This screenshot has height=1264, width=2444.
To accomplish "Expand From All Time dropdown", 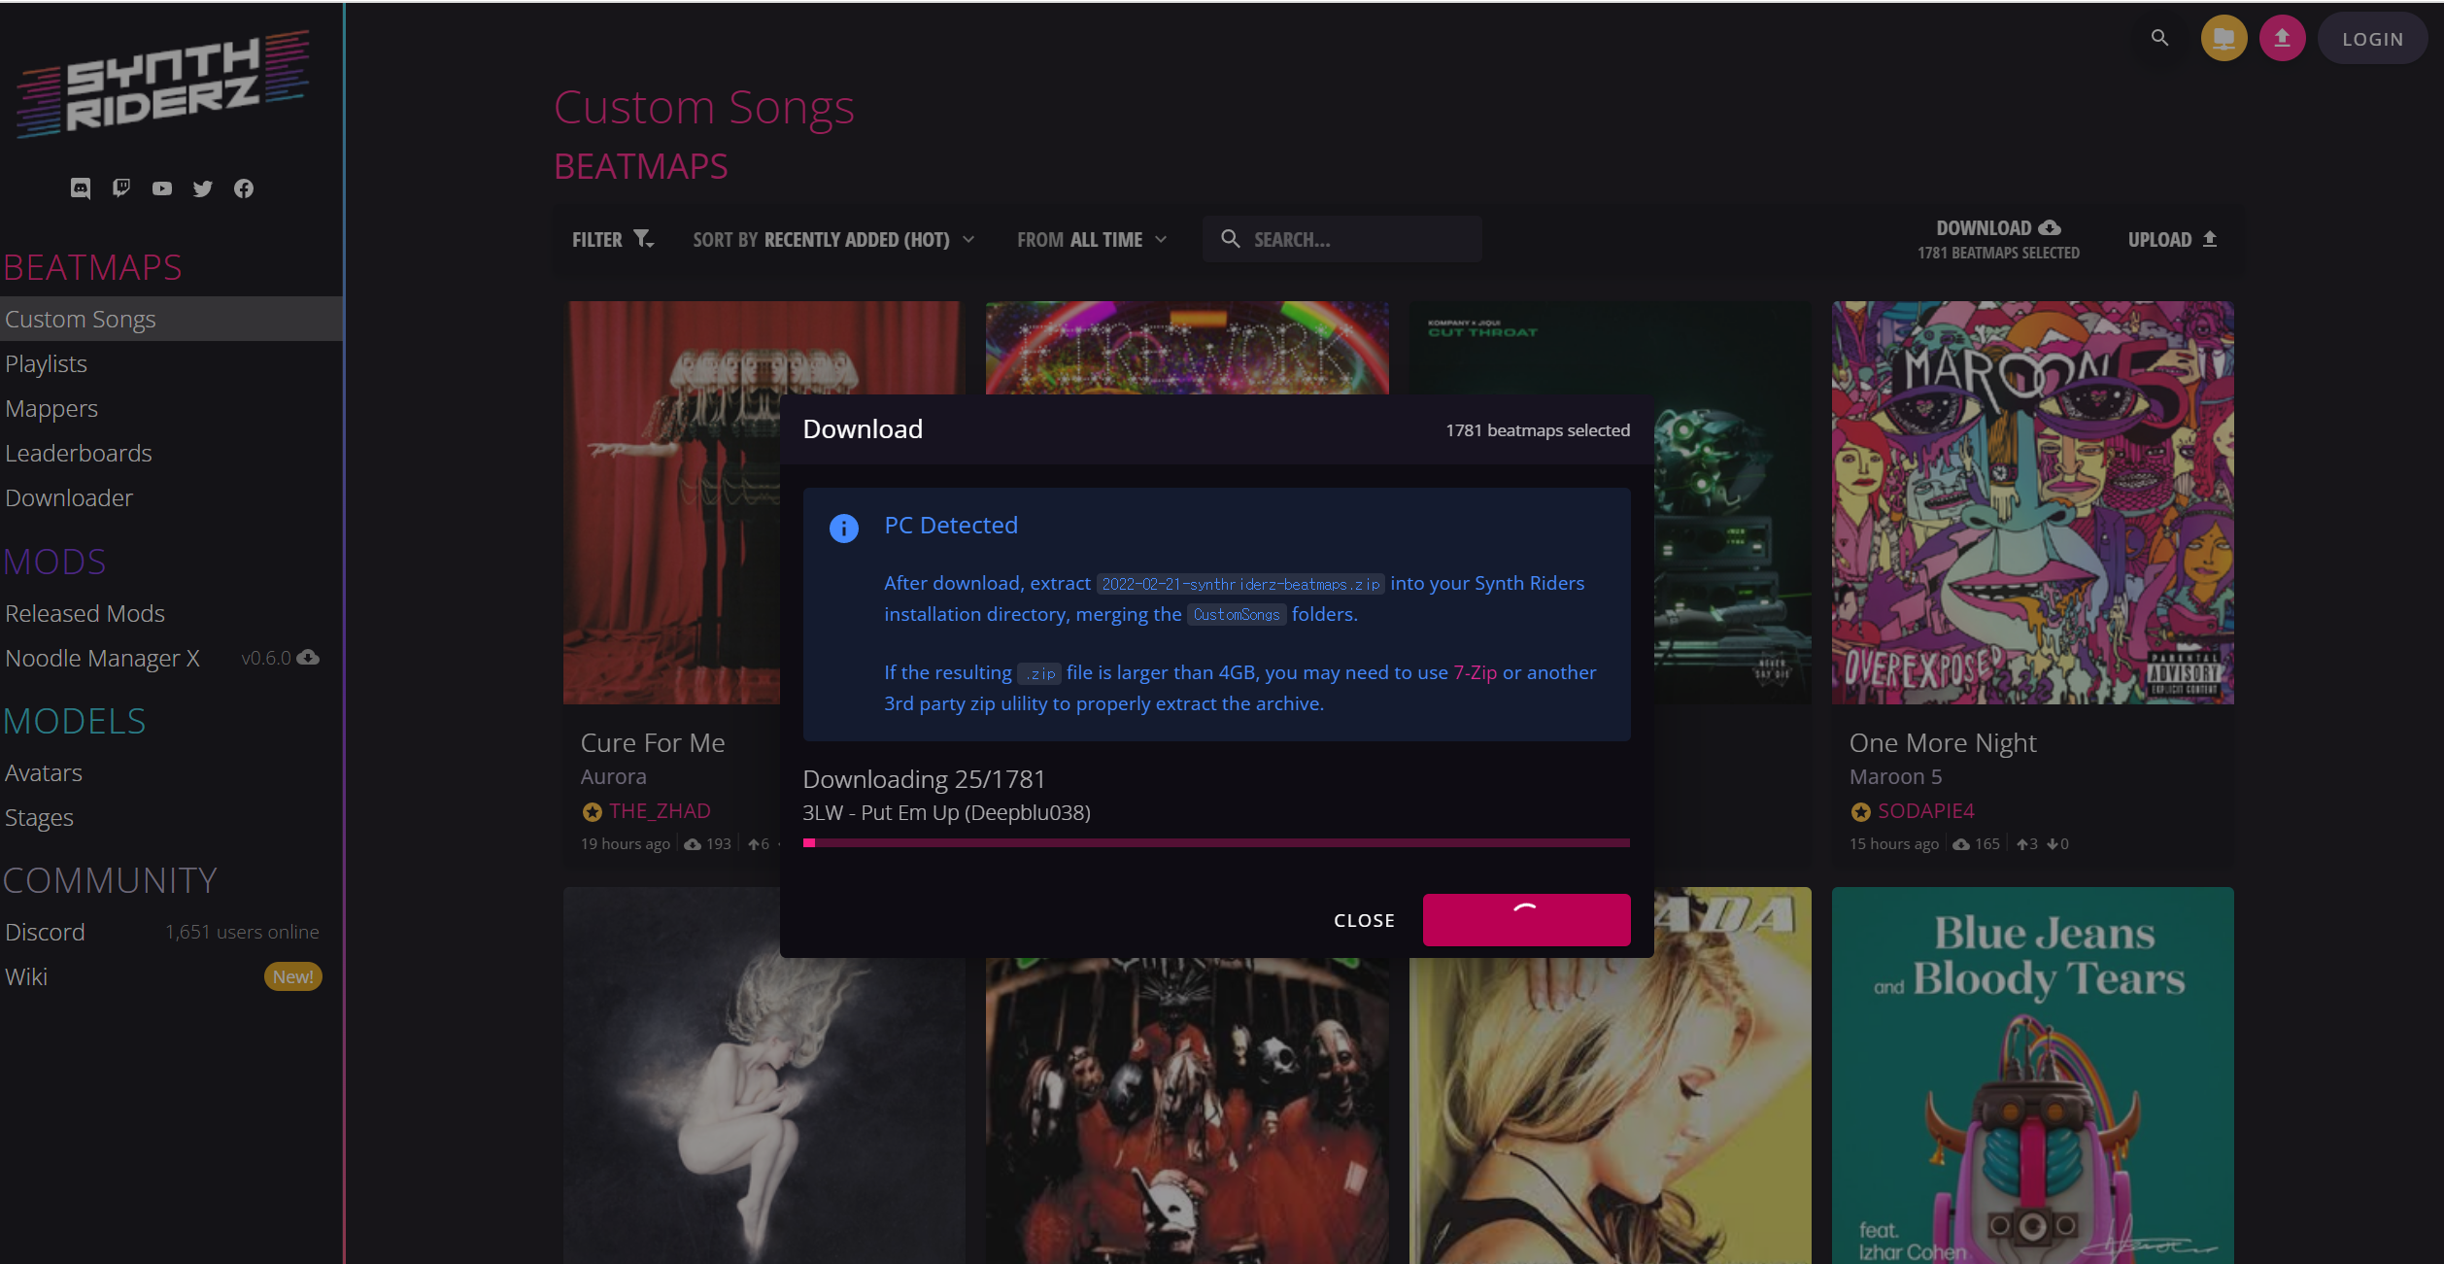I will pyautogui.click(x=1092, y=239).
